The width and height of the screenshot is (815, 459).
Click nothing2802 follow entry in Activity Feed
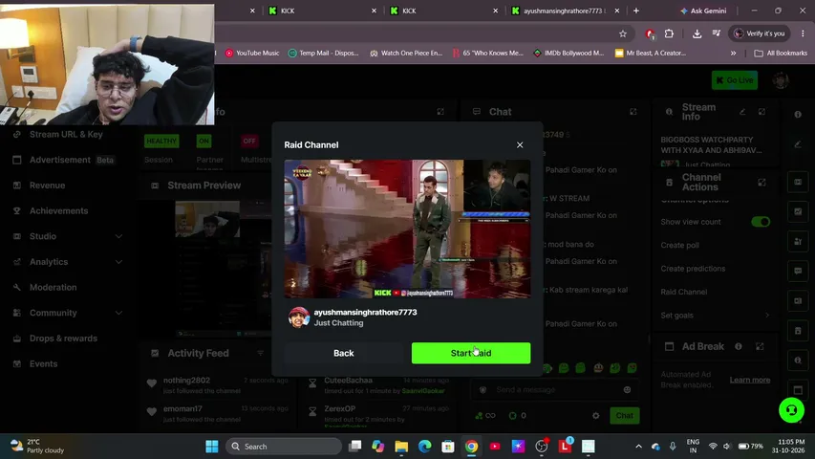coord(218,385)
